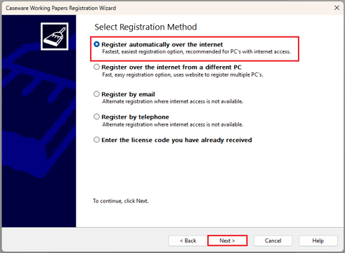Click the alternate registration description under Register by telephone
This screenshot has width=345, height=253.
(173, 124)
